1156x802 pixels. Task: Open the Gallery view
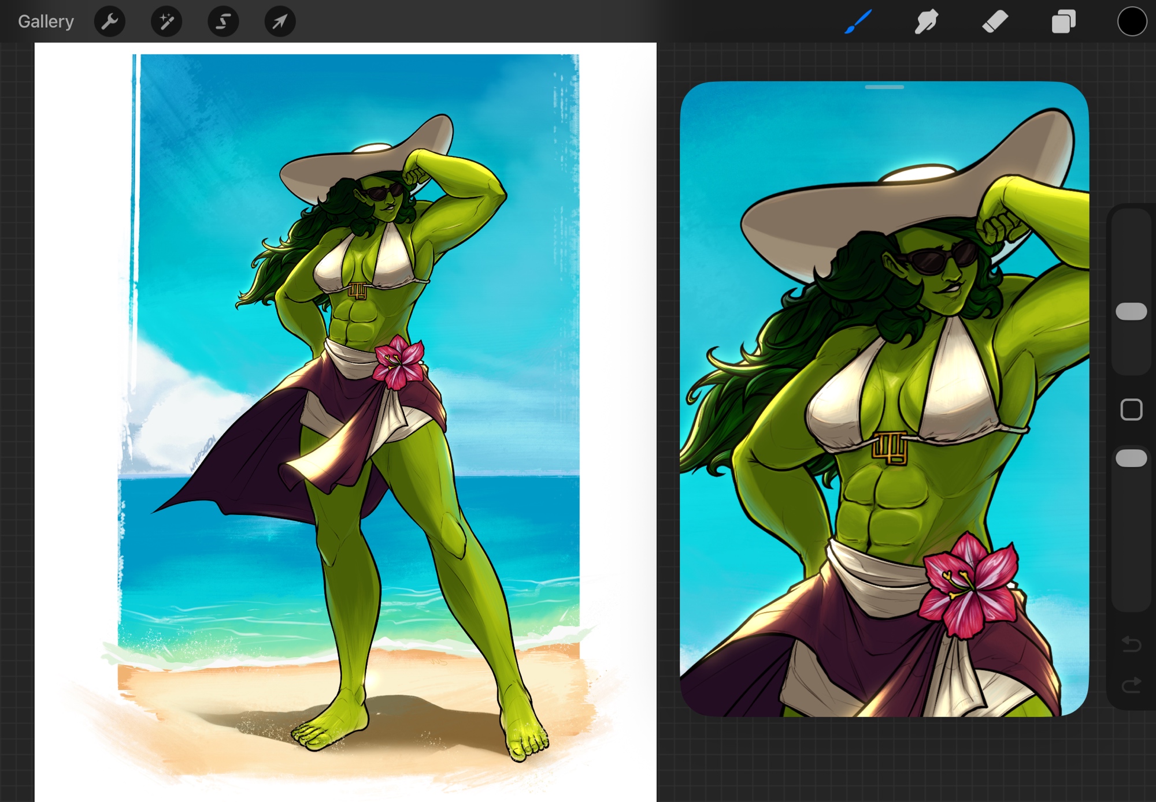click(x=46, y=21)
